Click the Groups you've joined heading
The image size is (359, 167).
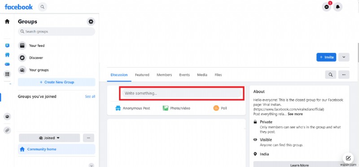(x=37, y=97)
